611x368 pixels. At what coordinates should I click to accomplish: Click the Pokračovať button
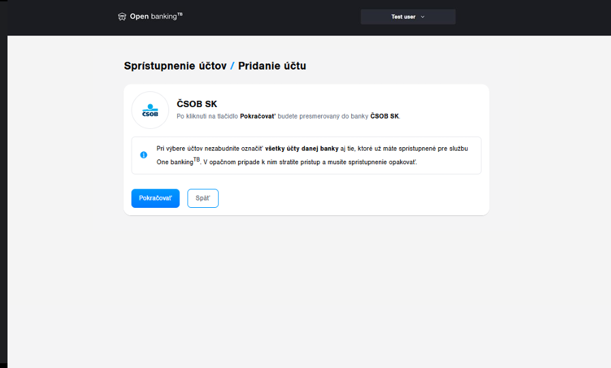[x=155, y=198]
